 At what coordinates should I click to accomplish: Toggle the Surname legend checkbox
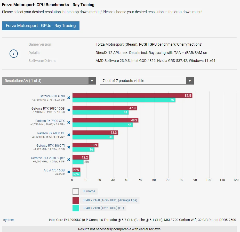76,191
